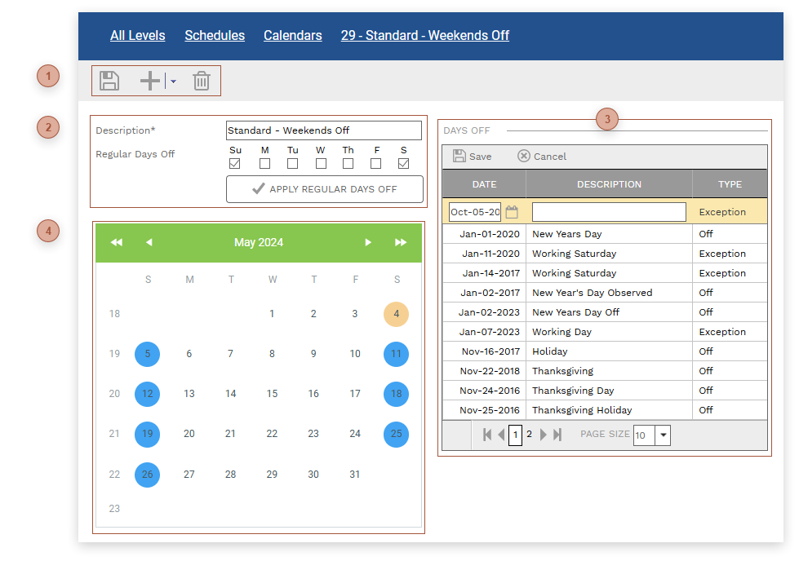Navigate to Schedules breadcrumb
Image resolution: width=799 pixels, height=561 pixels.
click(x=215, y=36)
